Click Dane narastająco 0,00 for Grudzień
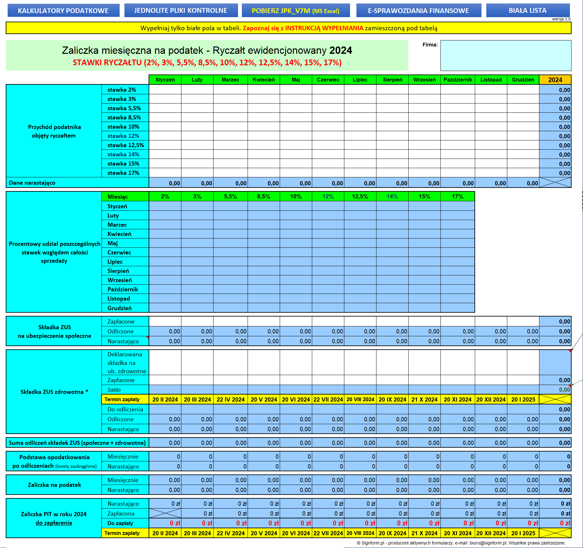The width and height of the screenshot is (583, 548). (523, 183)
